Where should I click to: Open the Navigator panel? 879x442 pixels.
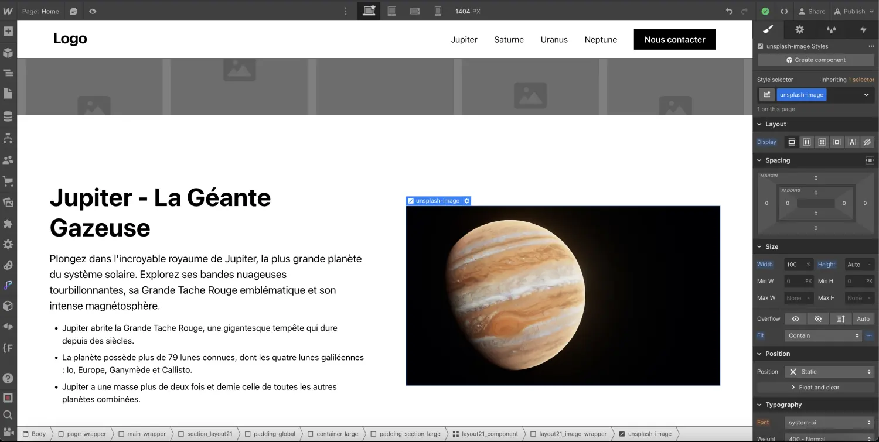point(8,73)
